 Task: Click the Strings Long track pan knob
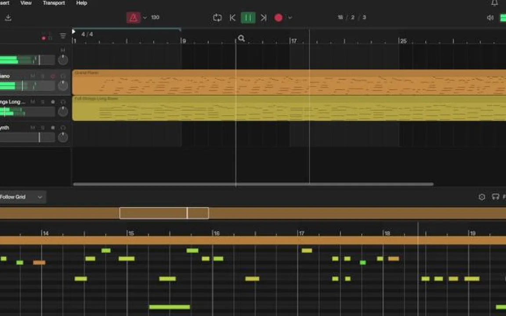[x=63, y=111]
